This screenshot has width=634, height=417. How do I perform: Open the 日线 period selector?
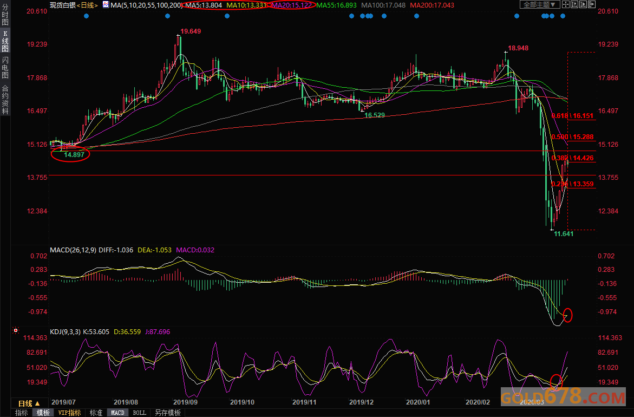[29, 403]
